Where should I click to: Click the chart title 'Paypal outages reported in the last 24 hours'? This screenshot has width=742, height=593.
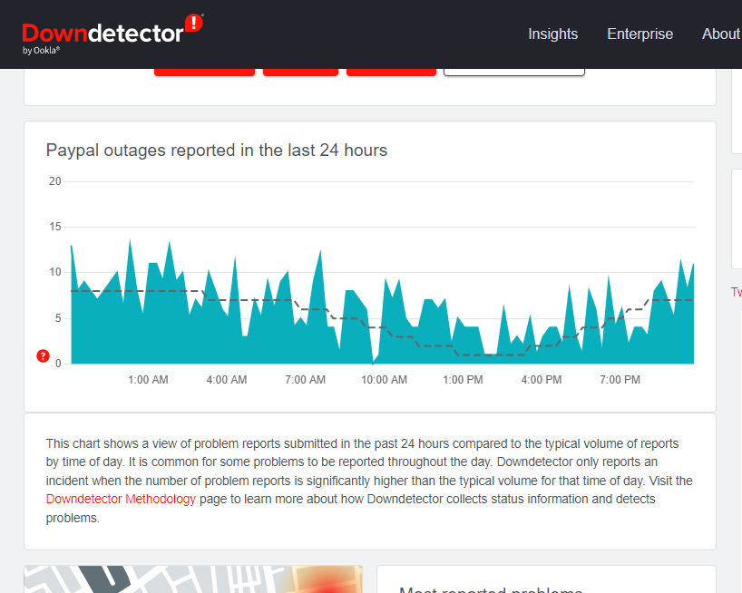[x=217, y=151]
